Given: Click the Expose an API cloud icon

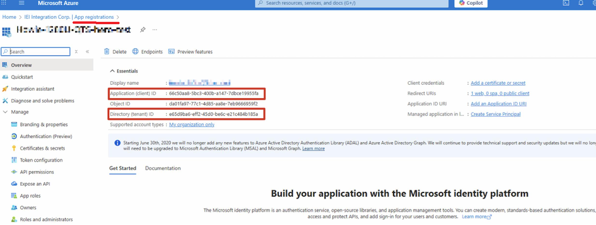Looking at the screenshot, I should click(x=14, y=184).
